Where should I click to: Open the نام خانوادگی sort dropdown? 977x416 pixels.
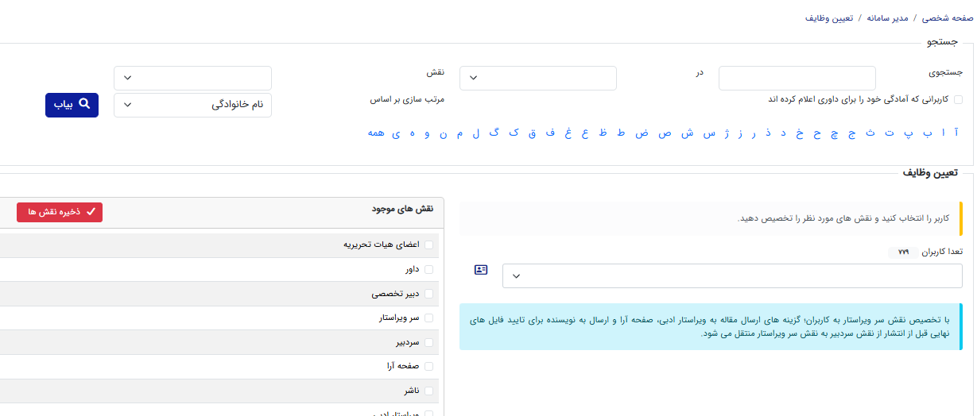point(192,105)
